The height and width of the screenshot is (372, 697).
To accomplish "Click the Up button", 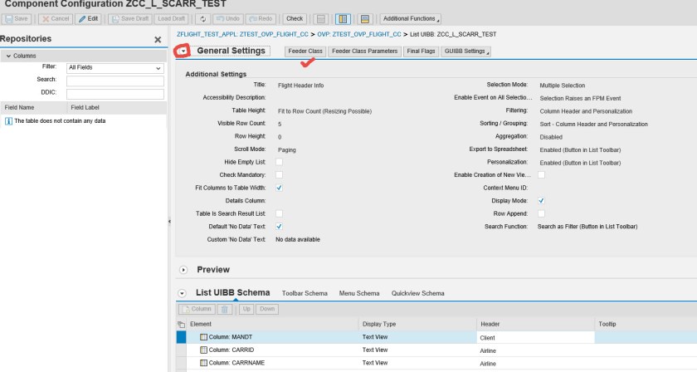I will tap(246, 309).
